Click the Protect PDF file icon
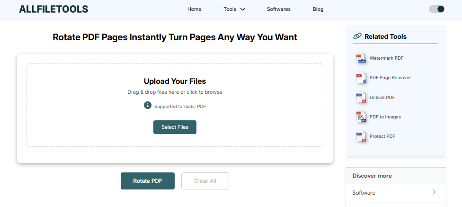The image size is (462, 207). 362,136
